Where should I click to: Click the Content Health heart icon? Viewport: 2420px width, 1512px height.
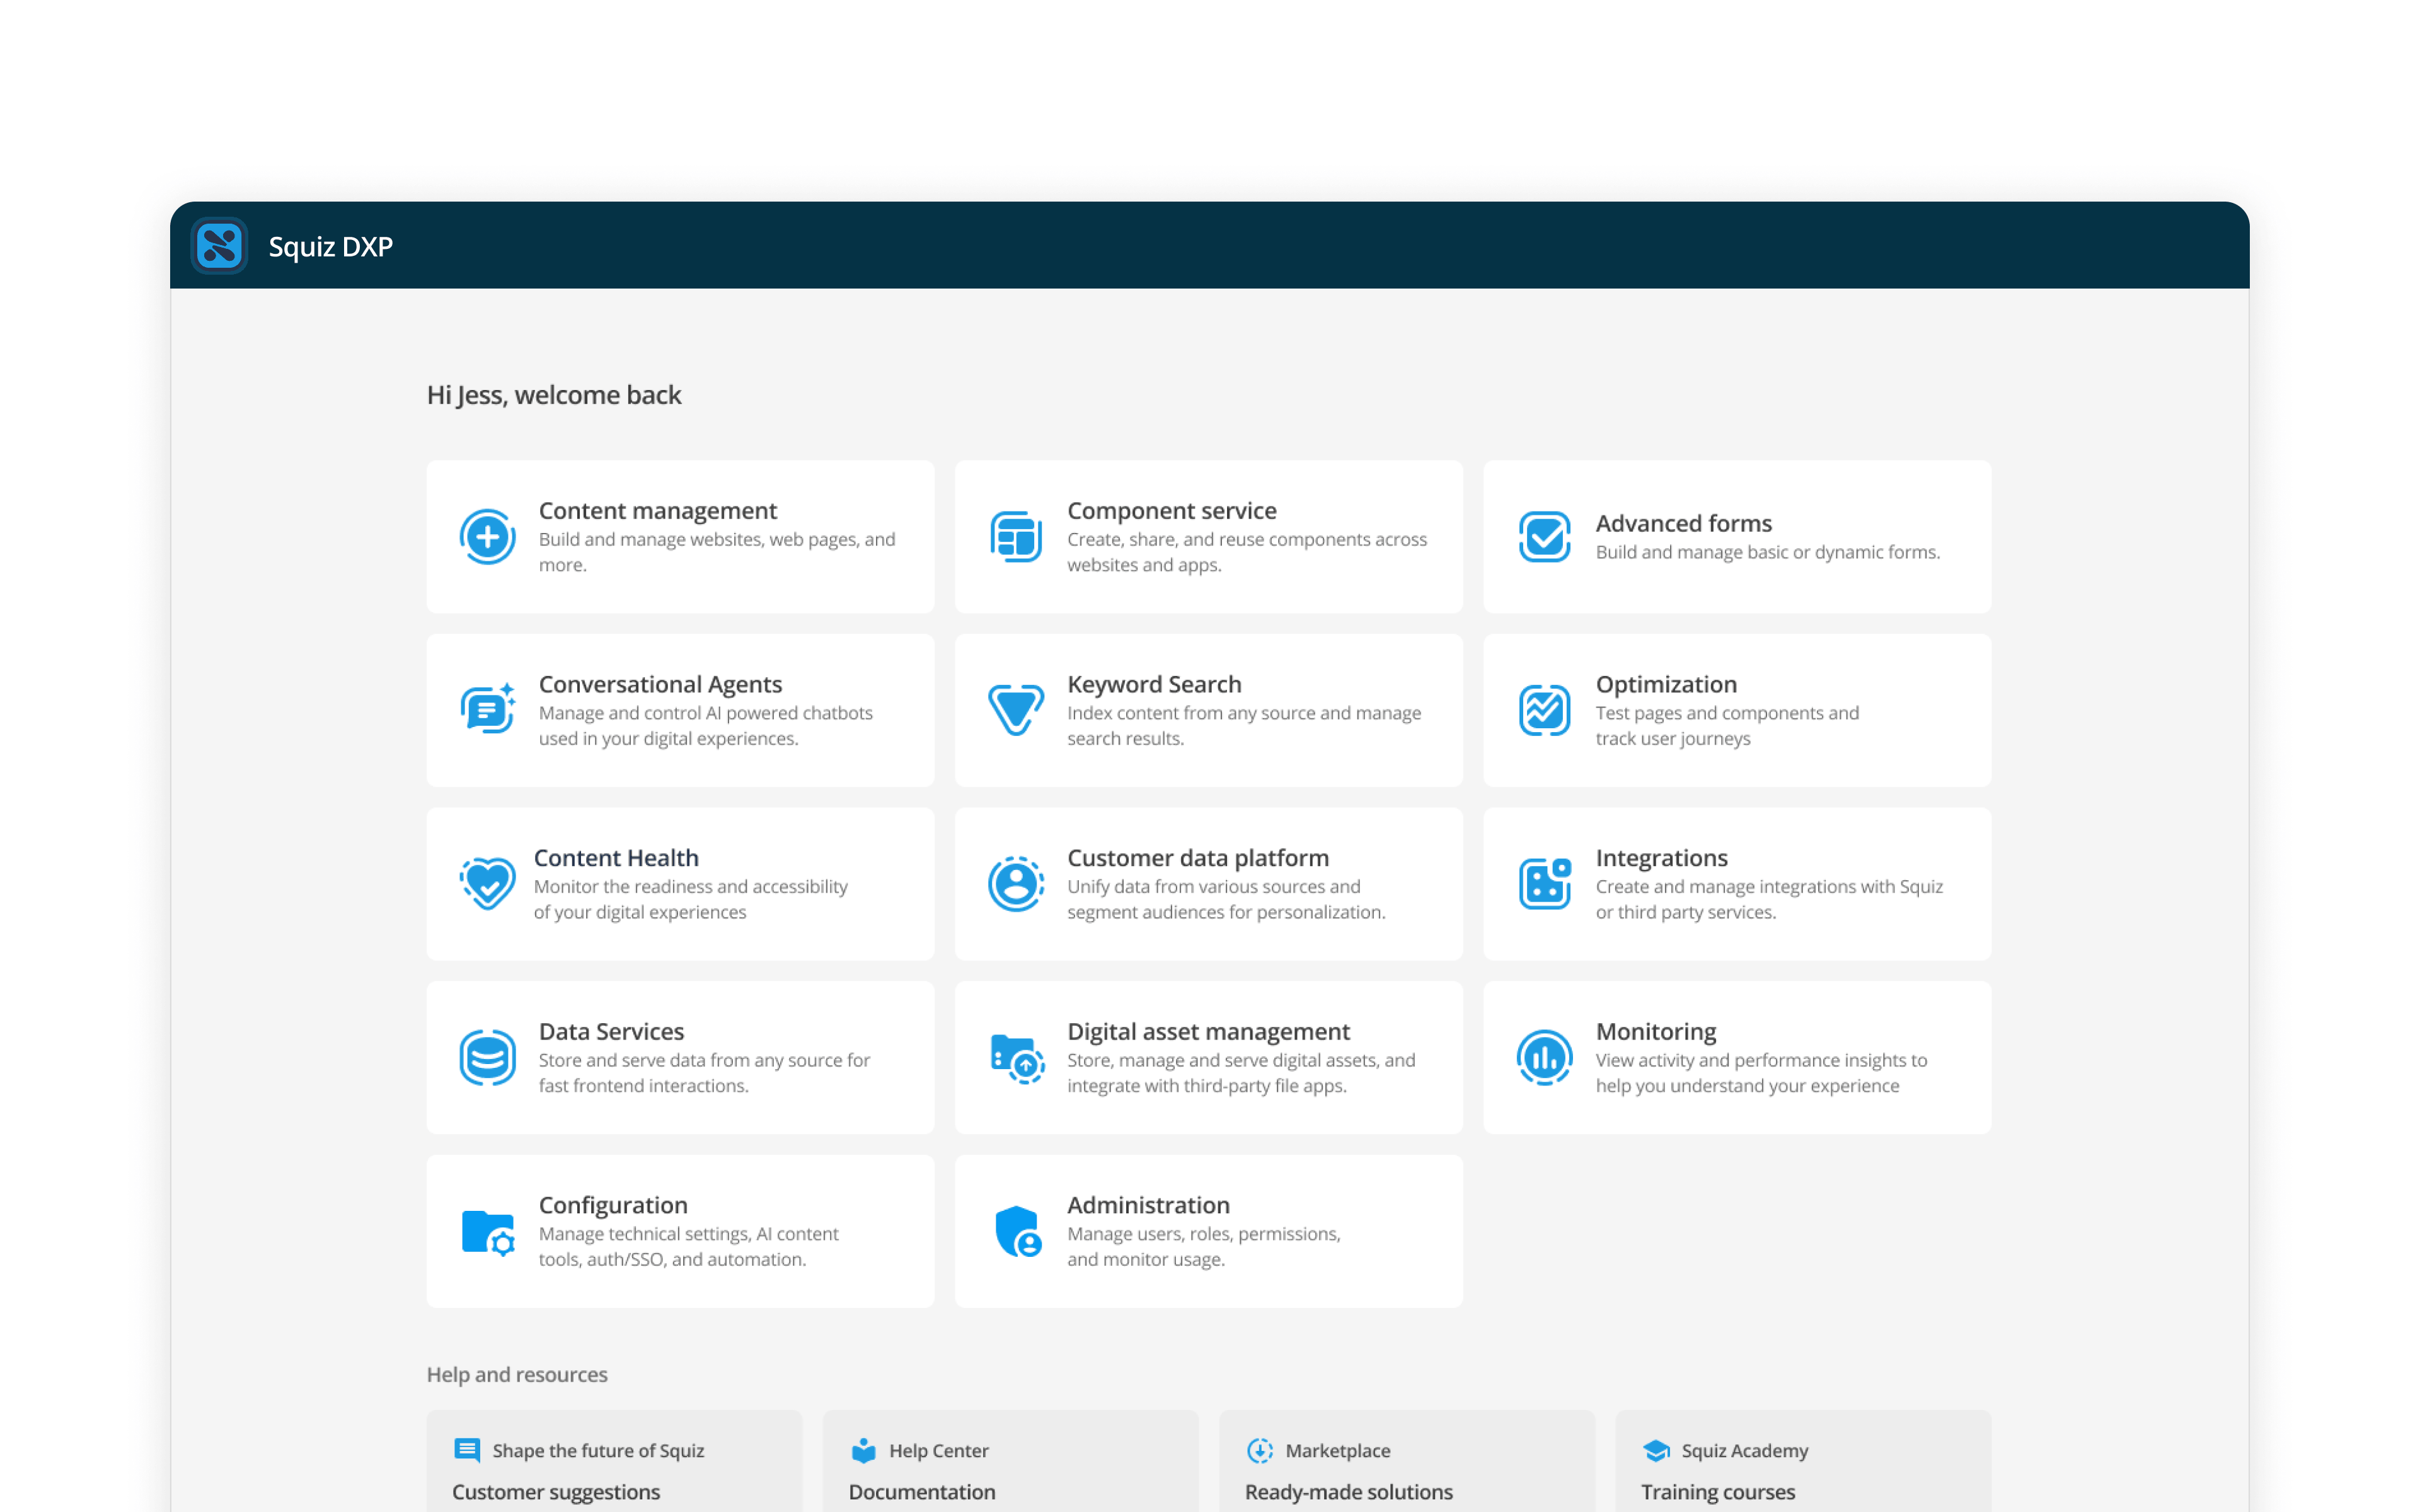click(x=487, y=884)
